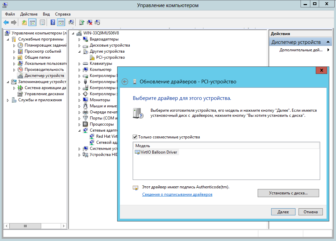Click the Update driver software toolbar icon
This screenshot has width=336, height=241.
[81, 23]
